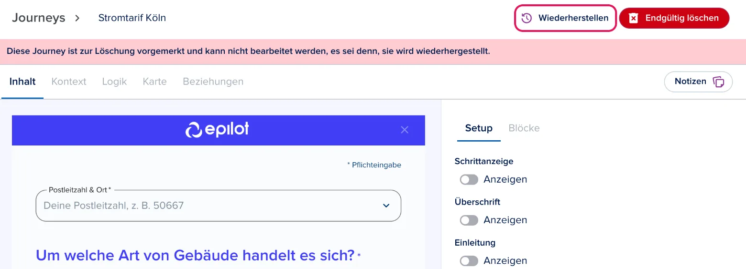Click the Löschung vorgemerkt warning banner text

[248, 51]
